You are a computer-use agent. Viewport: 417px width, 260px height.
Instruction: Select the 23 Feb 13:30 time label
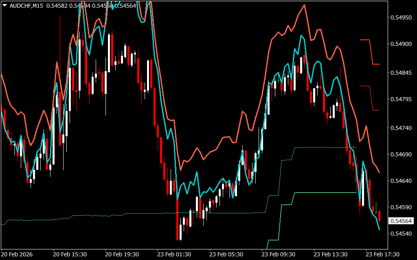pyautogui.click(x=330, y=254)
